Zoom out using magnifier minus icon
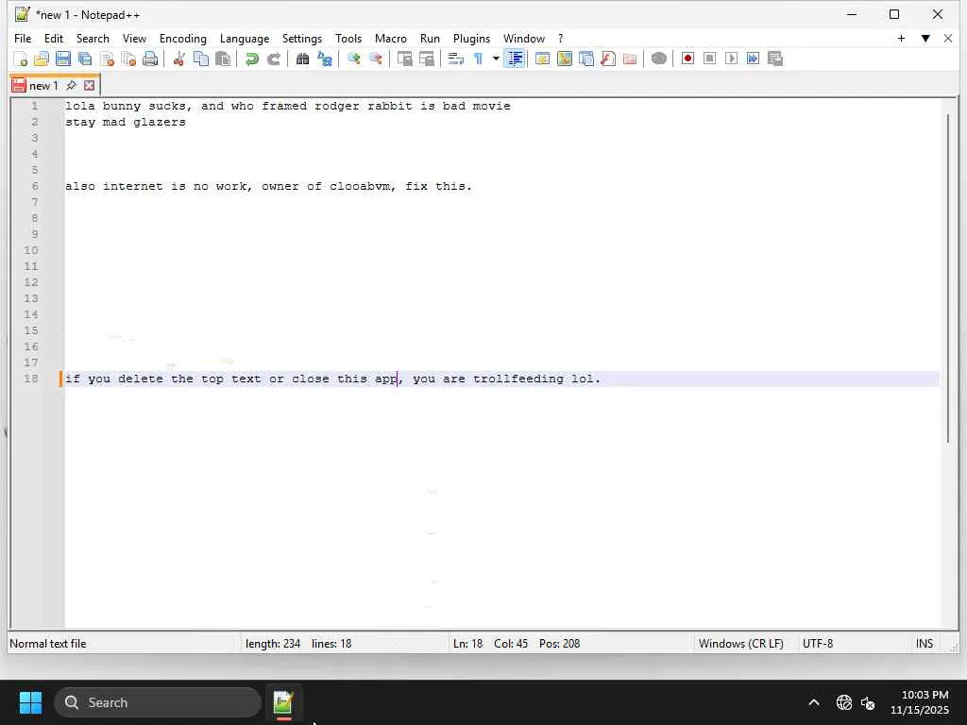 tap(375, 59)
